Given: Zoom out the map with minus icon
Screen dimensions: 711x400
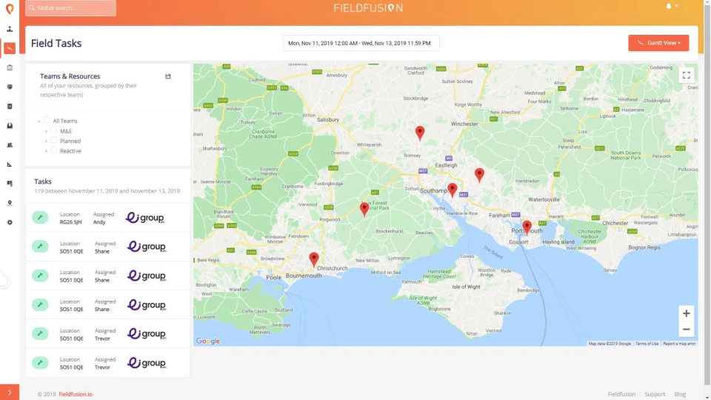Looking at the screenshot, I should coord(686,330).
